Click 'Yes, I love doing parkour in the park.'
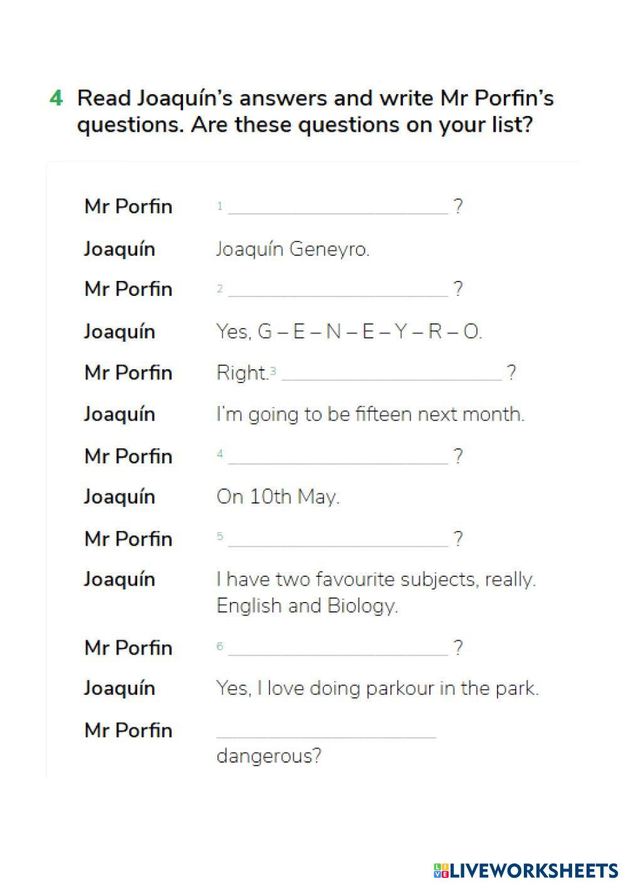Viewport: 626px width, 886px height. (x=377, y=688)
